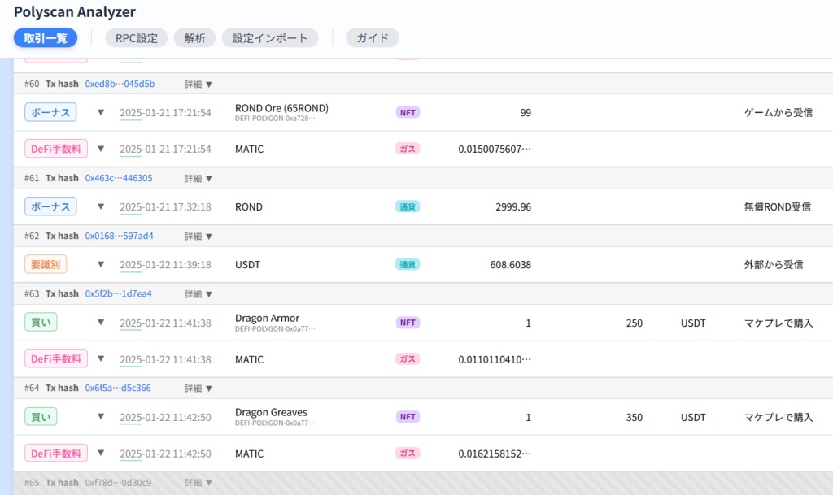Open the ガイド button
The width and height of the screenshot is (833, 495).
pos(372,37)
